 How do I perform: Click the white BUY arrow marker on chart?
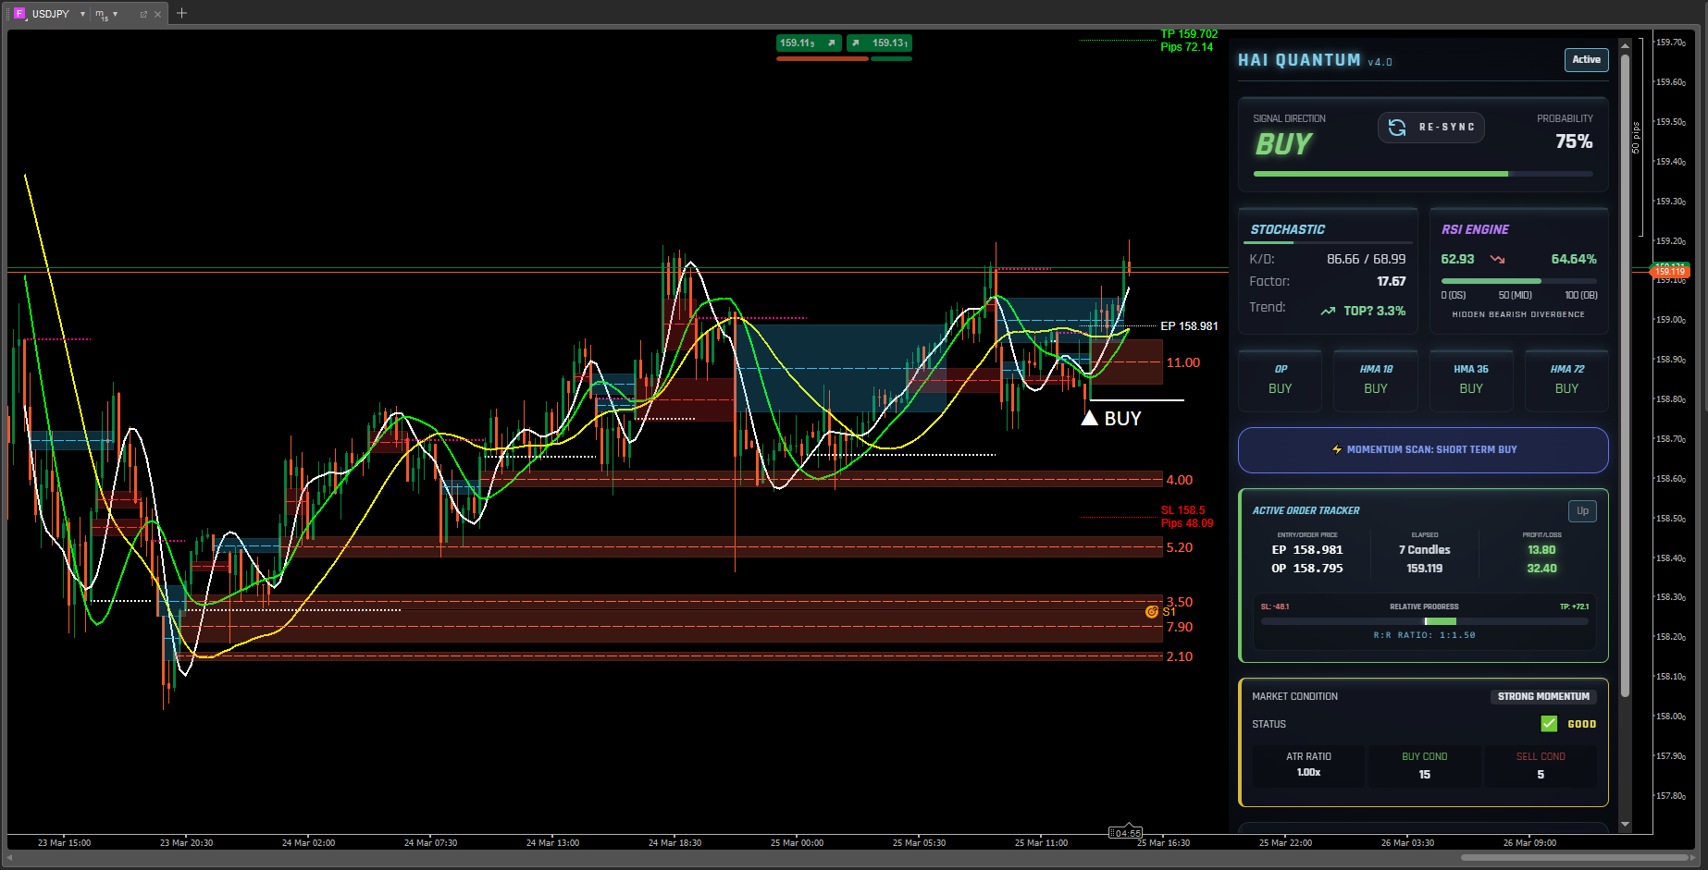(x=1090, y=418)
